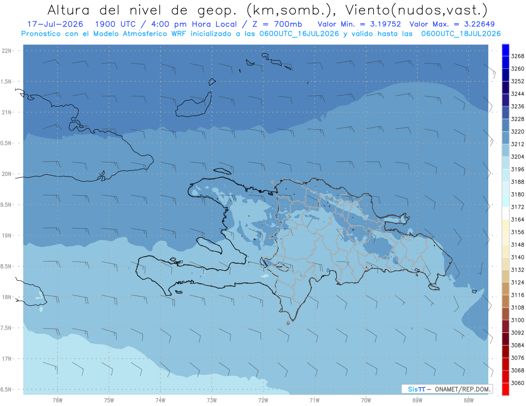Image resolution: width=526 pixels, height=406 pixels.
Task: Click the '76W' longitude label
Action: pyautogui.click(x=57, y=400)
